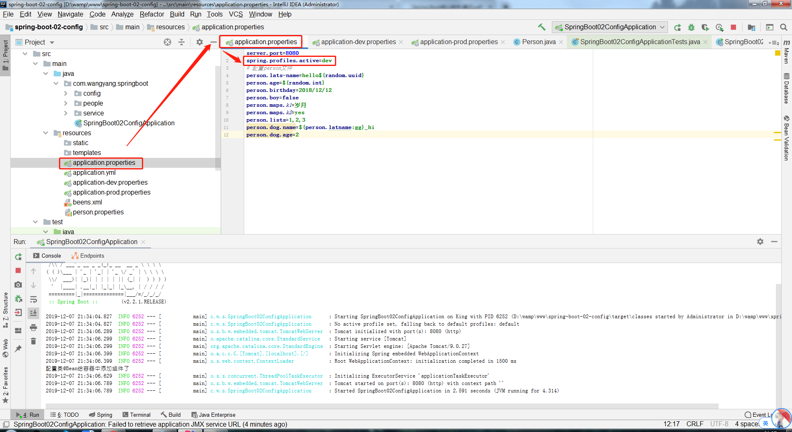
Task: Click the down arrow in the console toolbar
Action: coord(33,285)
